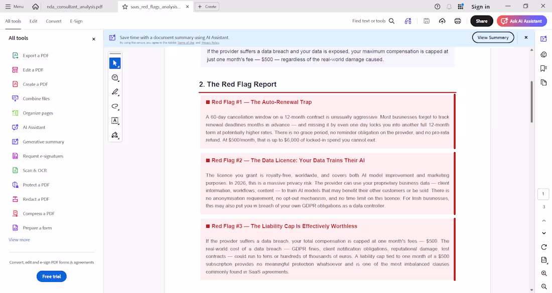Star the saas_red_flags_analysis document

click(124, 7)
